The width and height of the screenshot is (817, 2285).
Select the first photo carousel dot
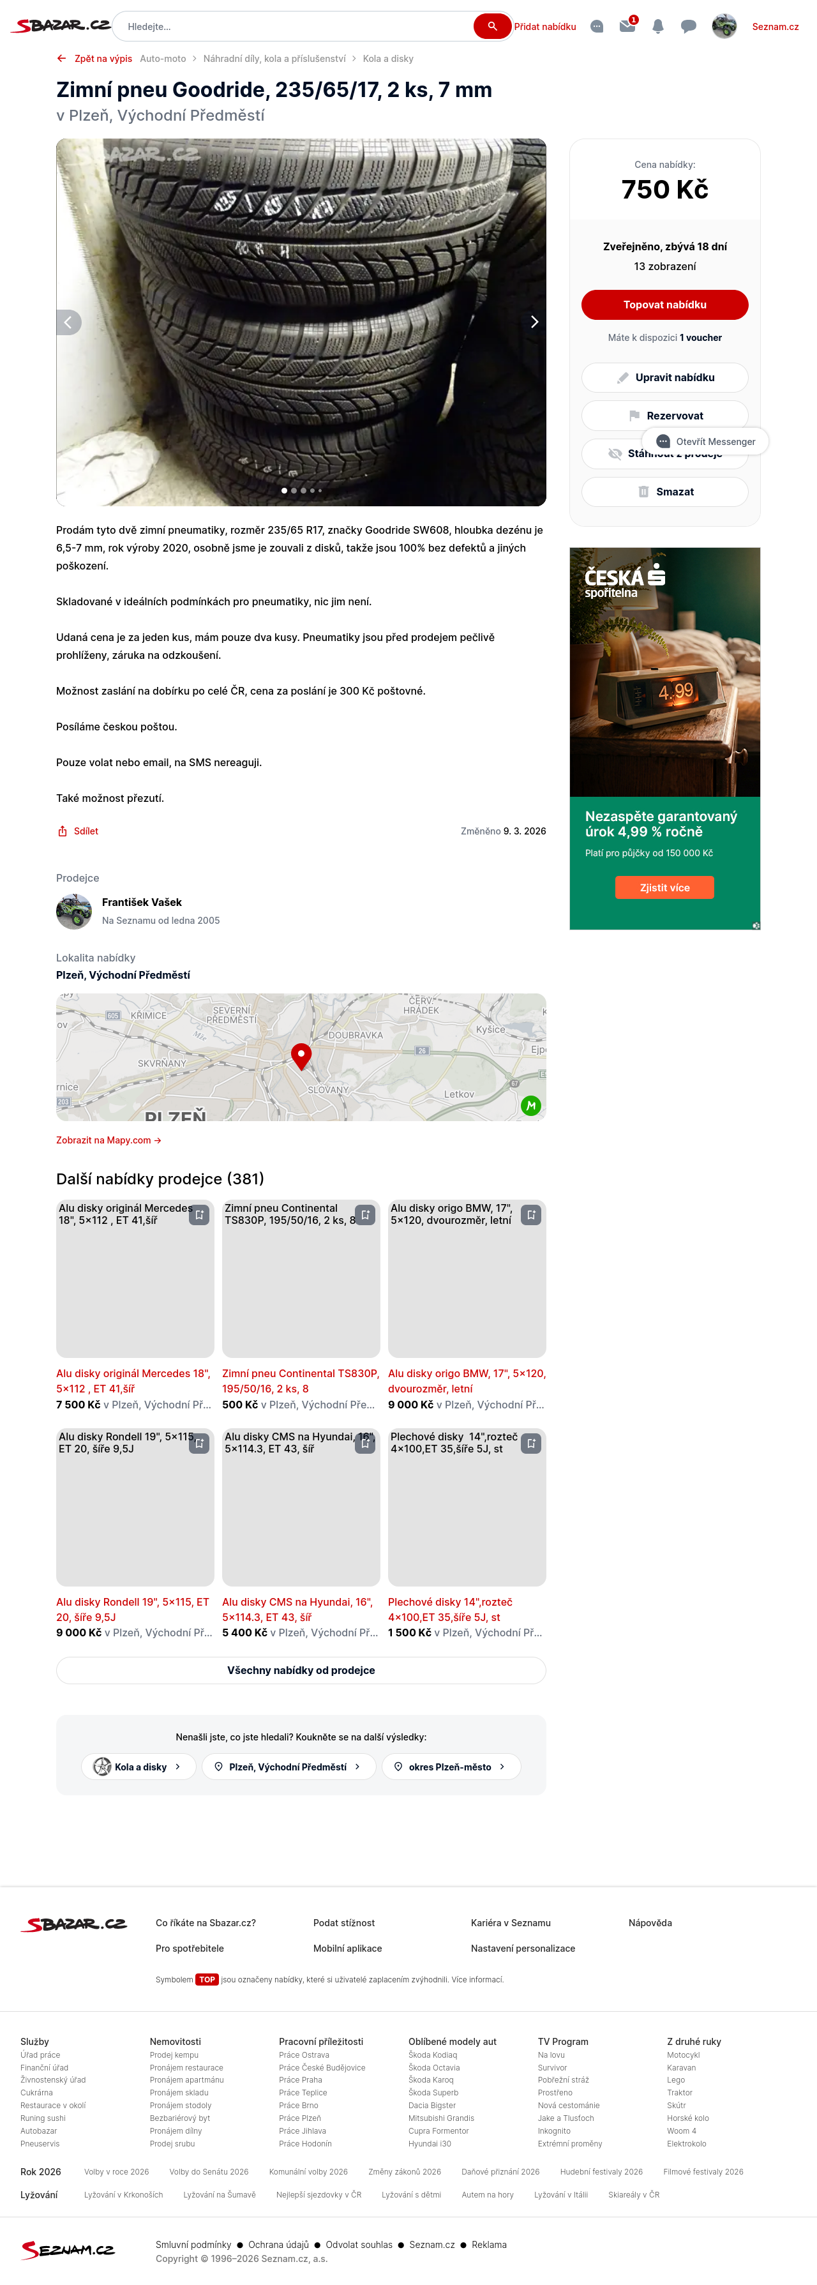(x=284, y=490)
